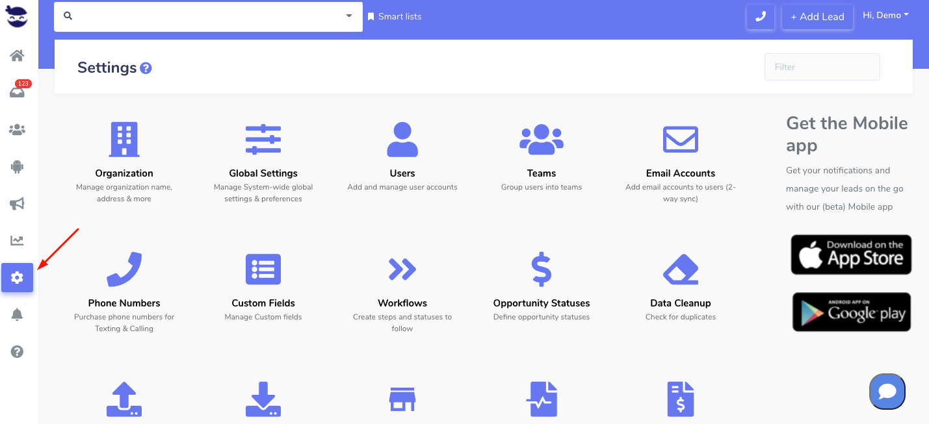The image size is (929, 424).
Task: Open the Teams group icon
Action: (541, 139)
